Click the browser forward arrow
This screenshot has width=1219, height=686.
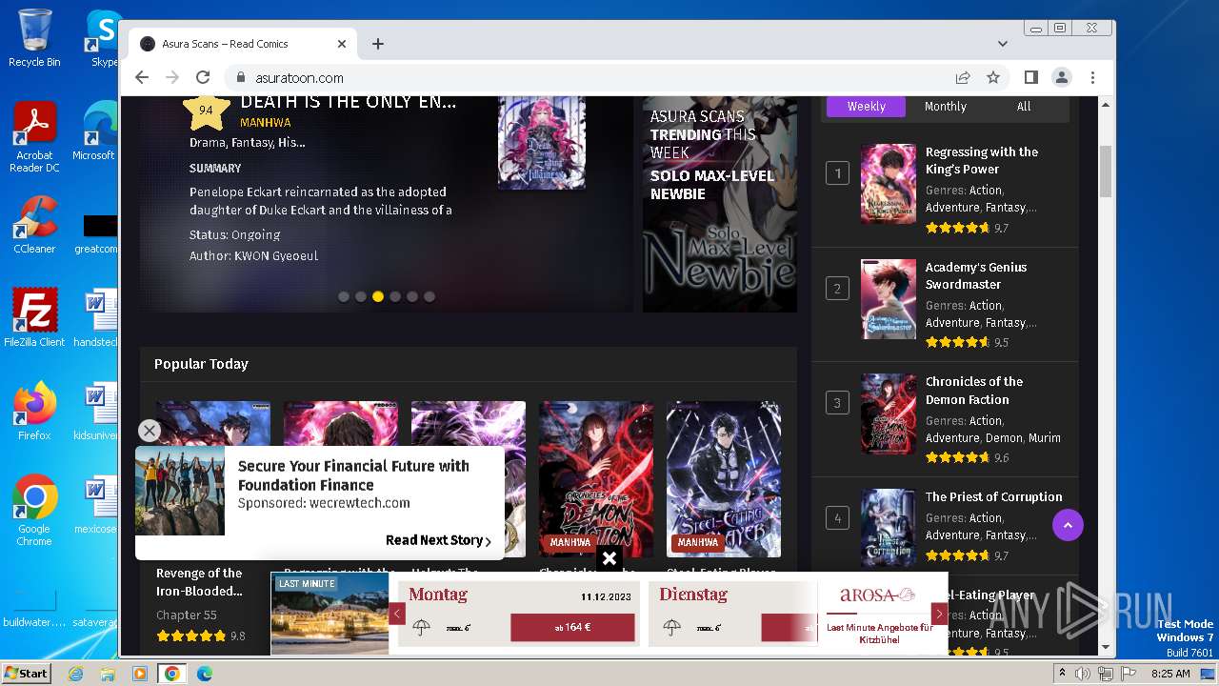(x=172, y=77)
